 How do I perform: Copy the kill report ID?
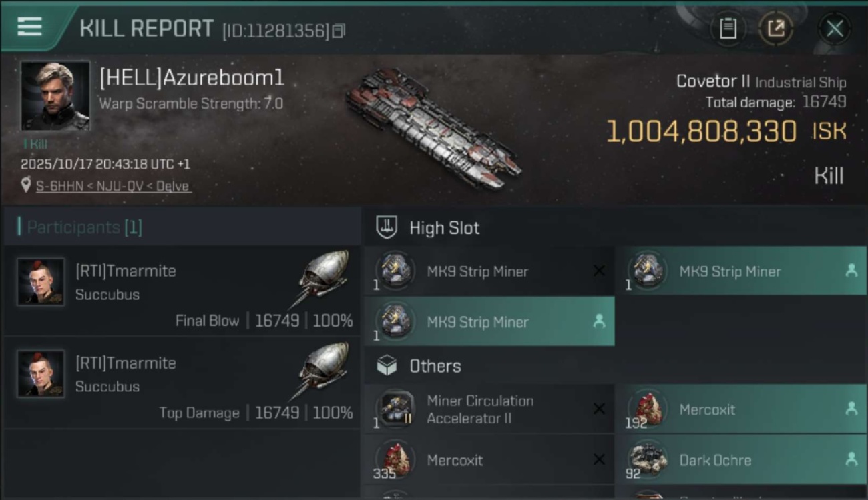(339, 31)
